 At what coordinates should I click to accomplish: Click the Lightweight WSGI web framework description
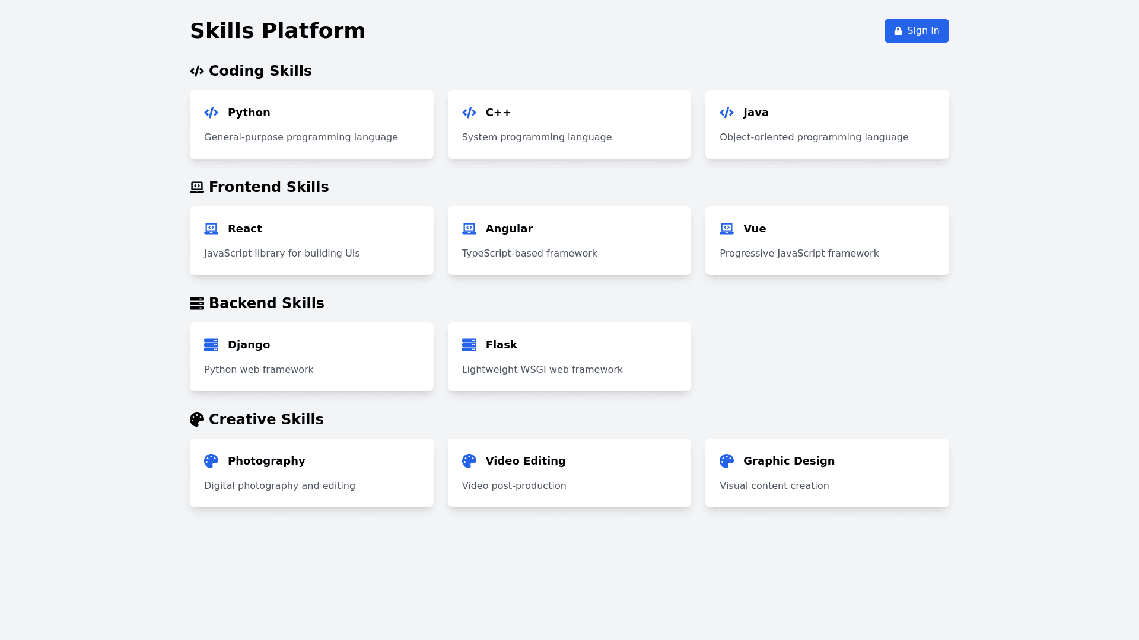(x=542, y=370)
